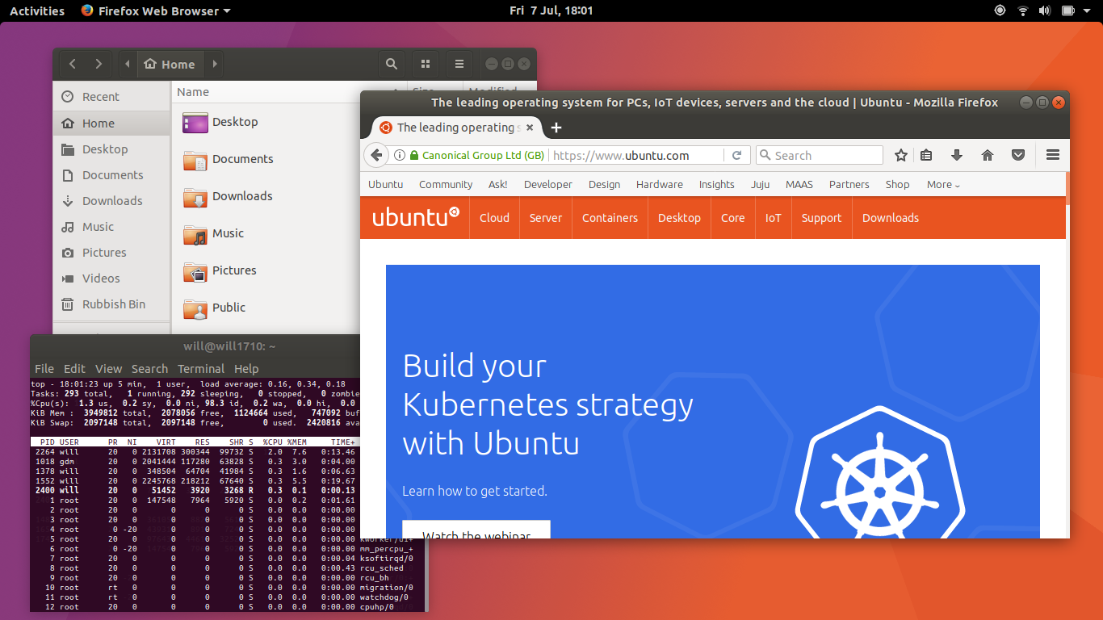1103x620 pixels.
Task: Open new tab with plus icon
Action: point(556,128)
